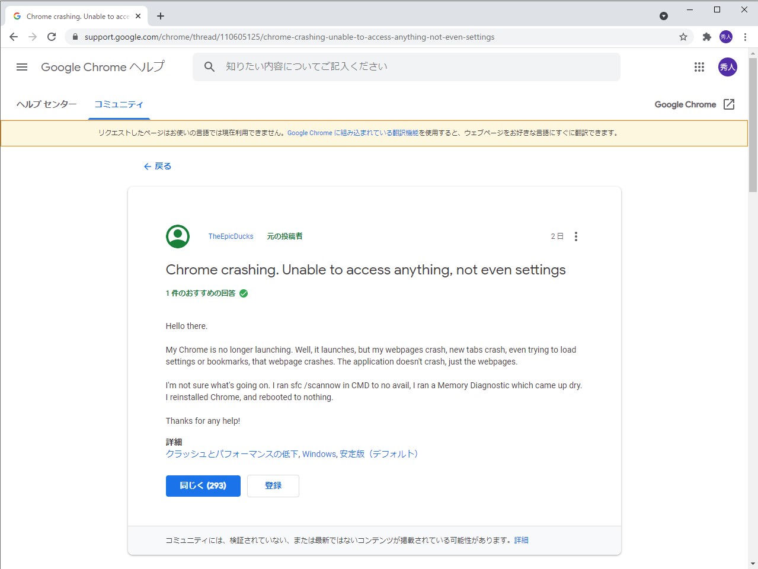Select the コミュニティ tab
758x569 pixels.
point(119,104)
